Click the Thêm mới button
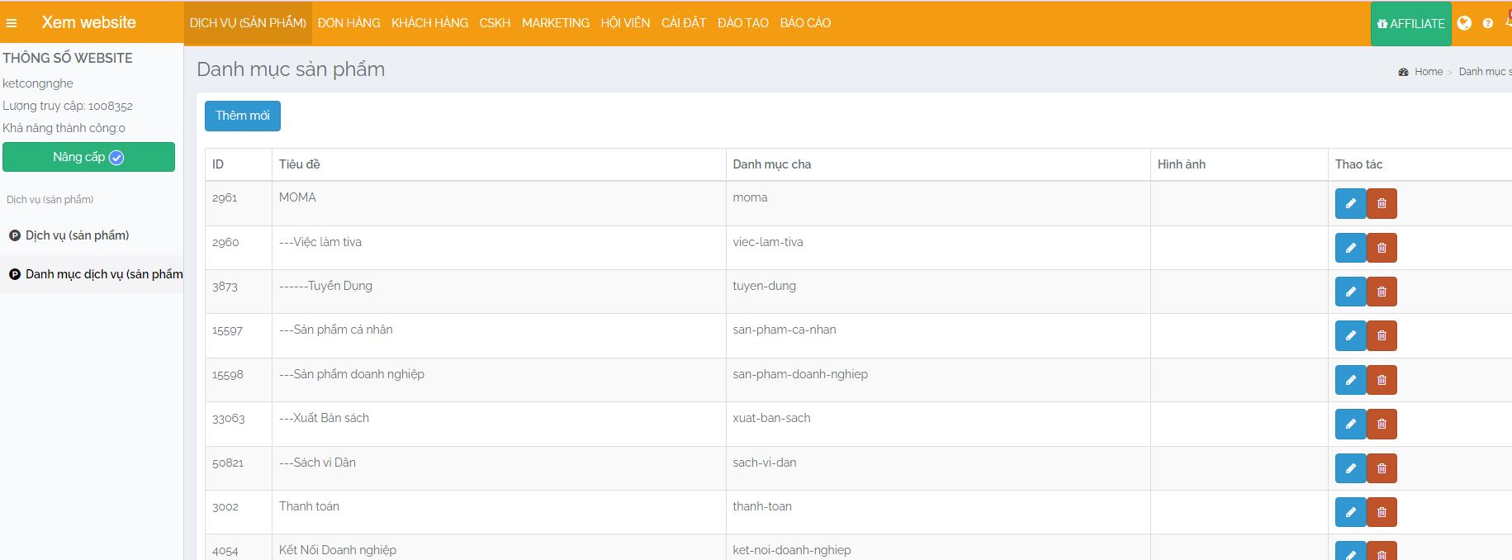The height and width of the screenshot is (560, 1512). 242,116
